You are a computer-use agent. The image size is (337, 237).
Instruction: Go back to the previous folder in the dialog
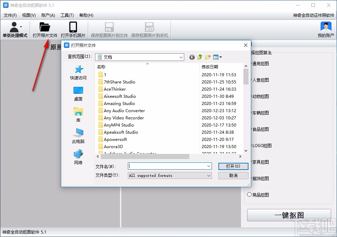click(x=192, y=57)
